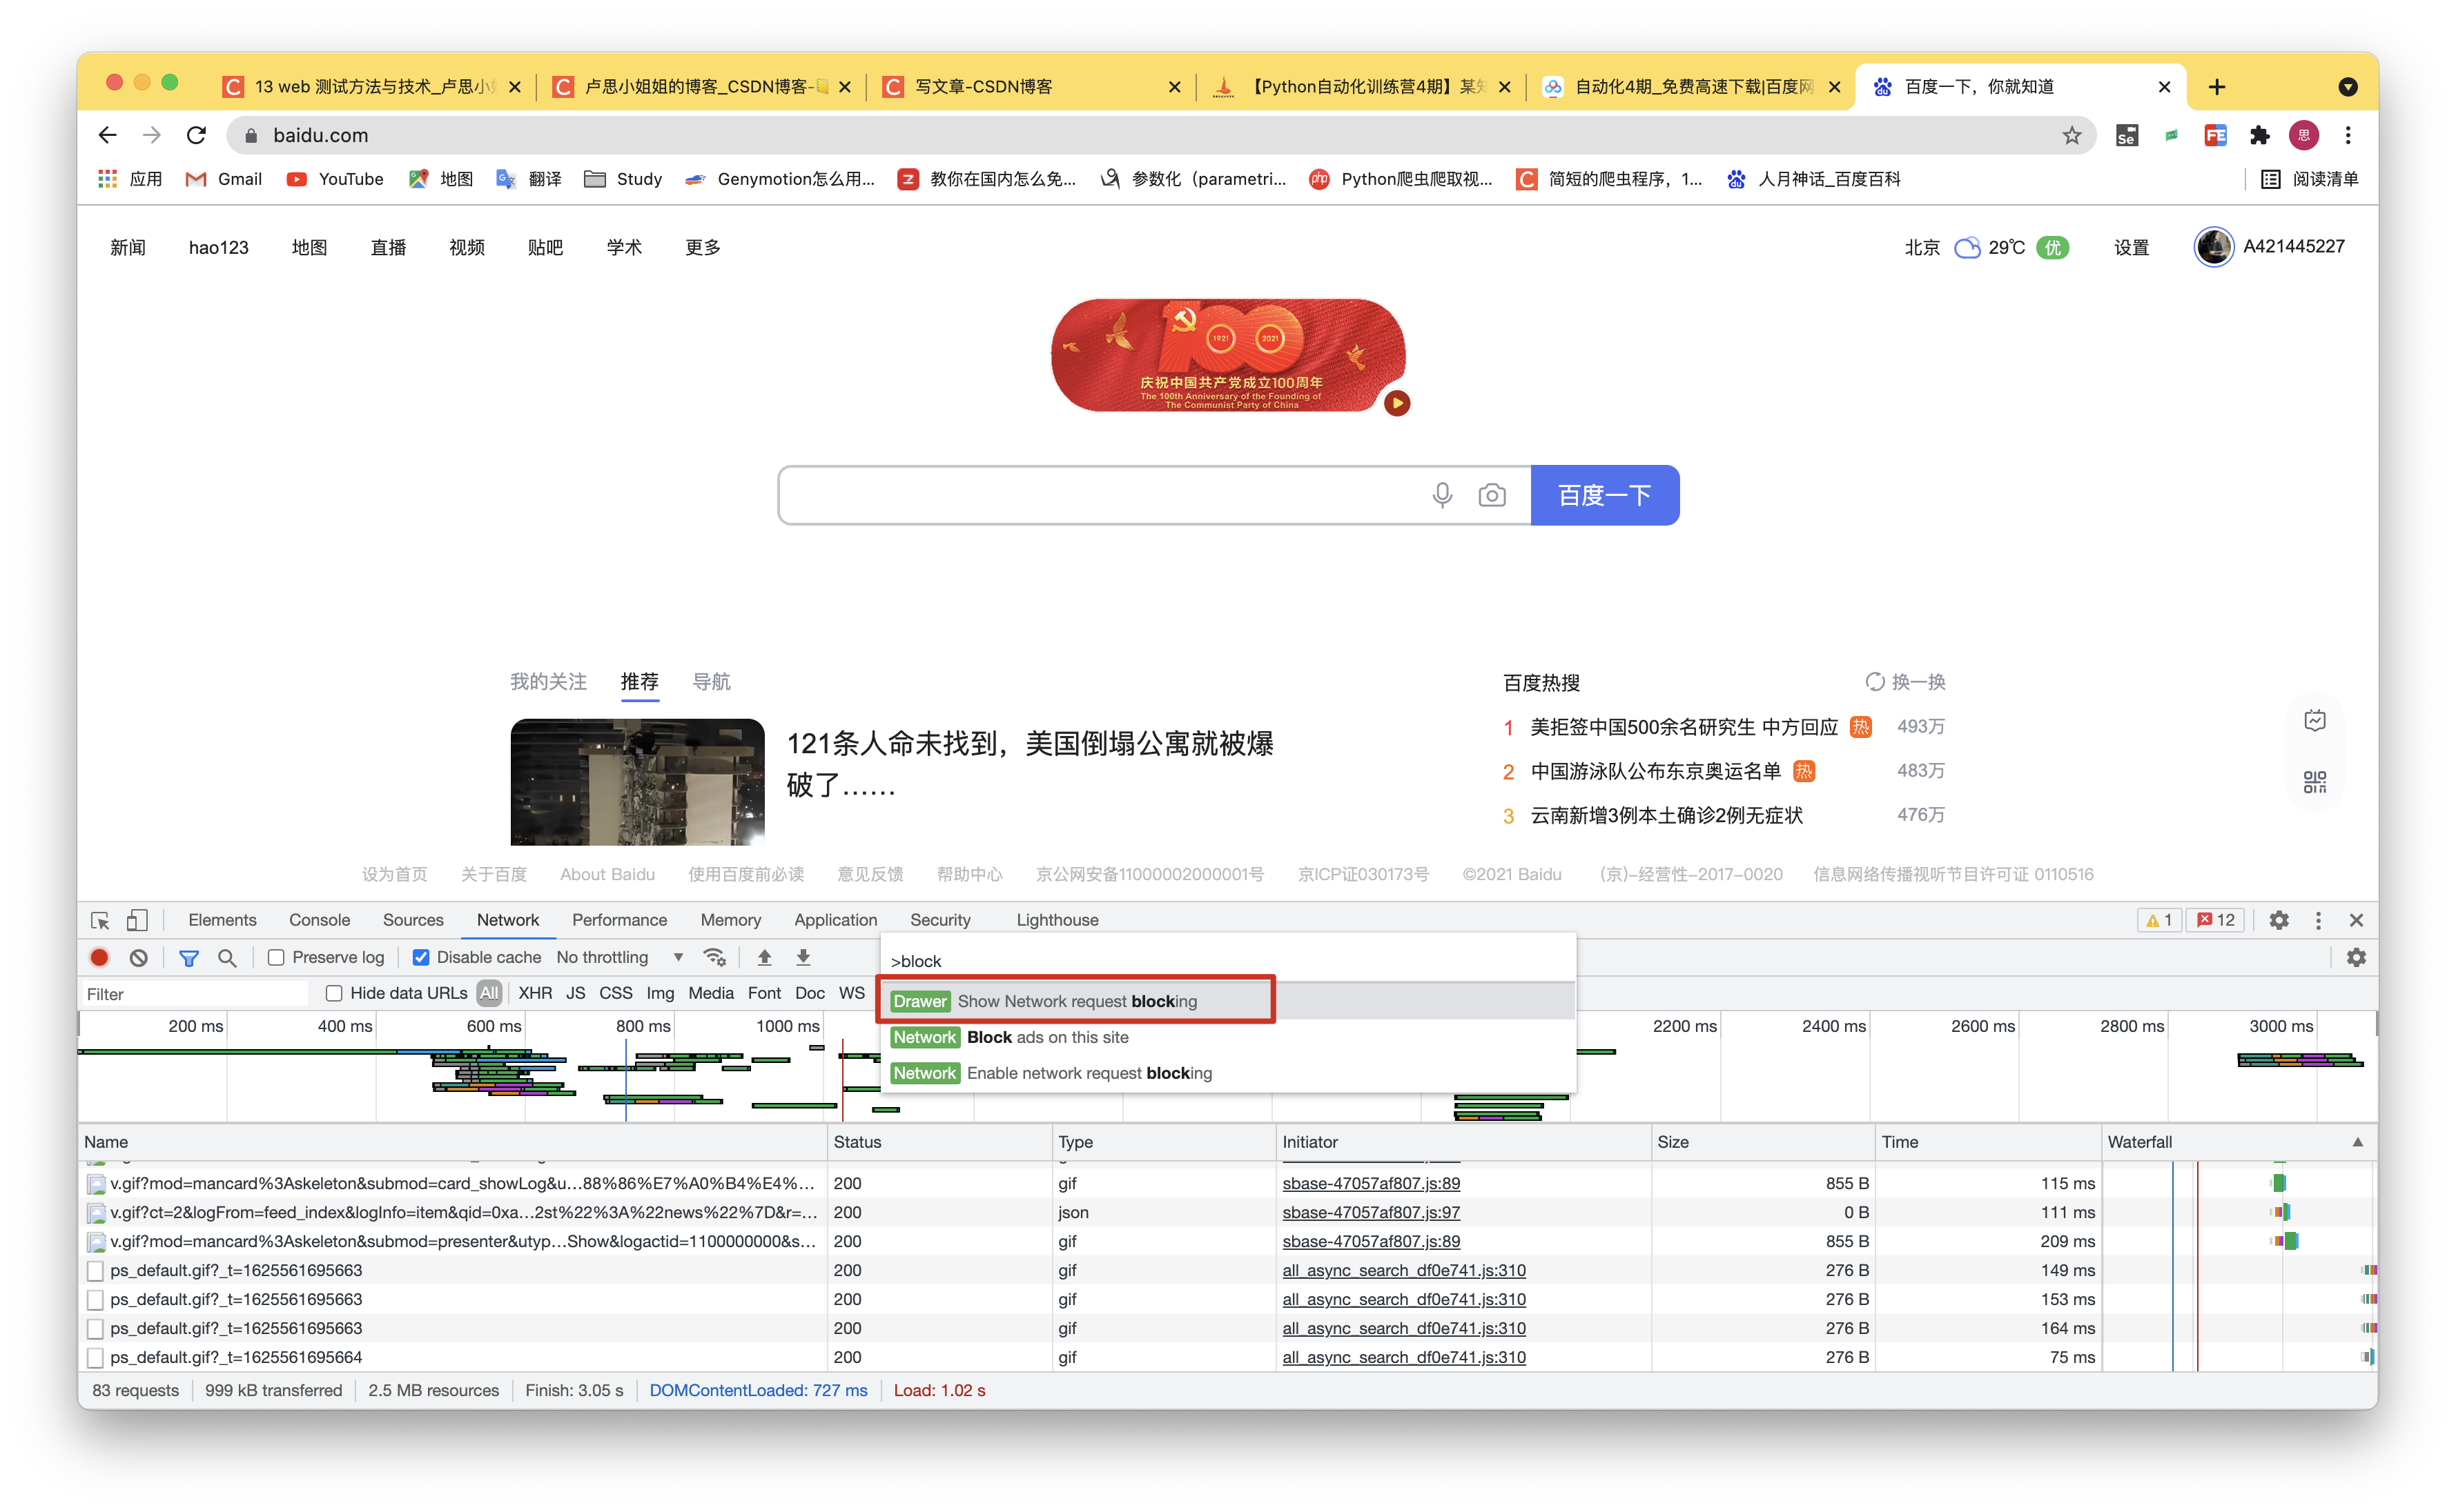Open Chrome three-dot menu
This screenshot has width=2456, height=1512.
click(2348, 135)
